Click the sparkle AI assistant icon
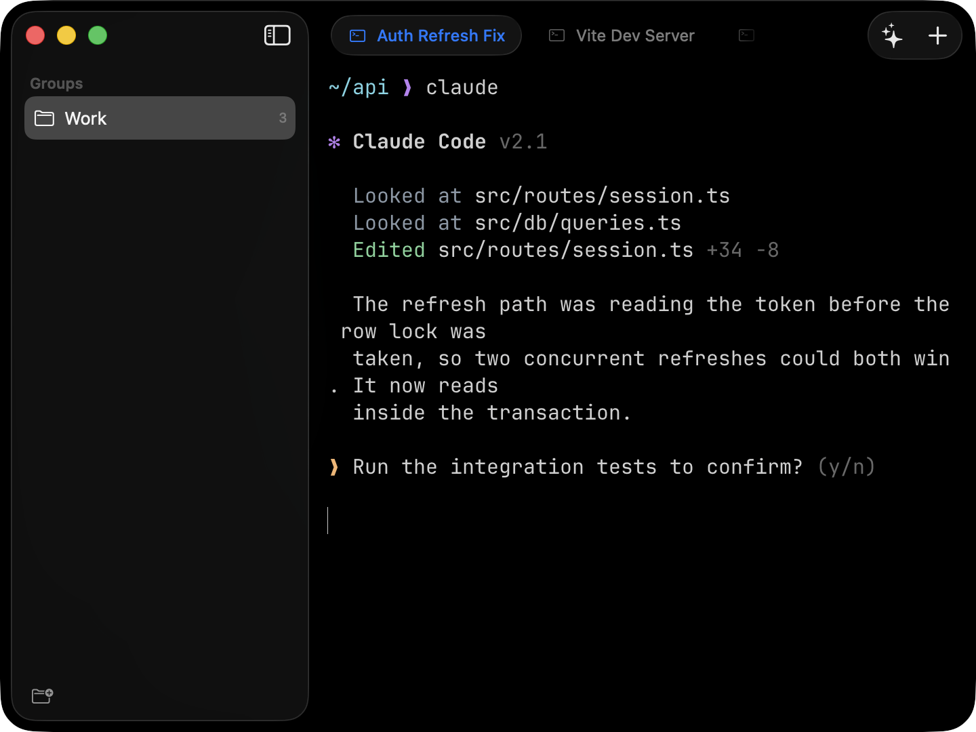 click(892, 35)
